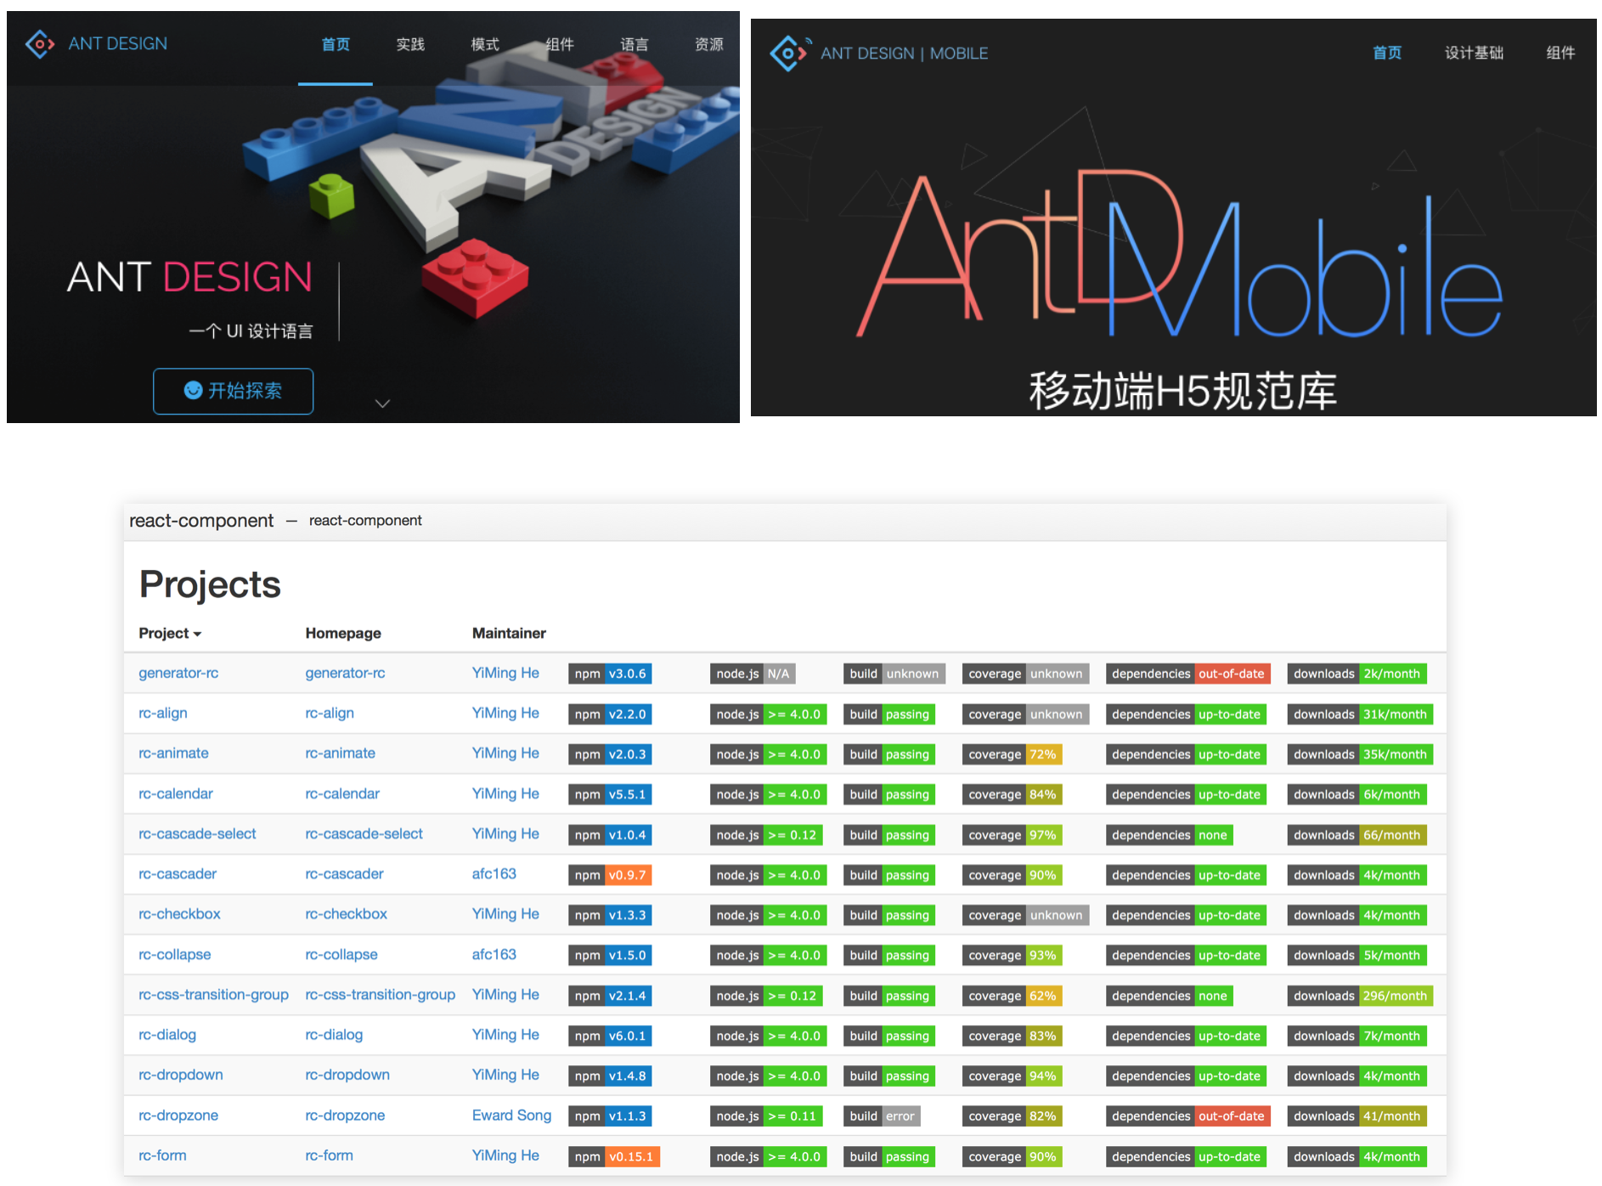Open 模式 in Ant Design nav
Image resolution: width=1602 pixels, height=1186 pixels.
(485, 44)
